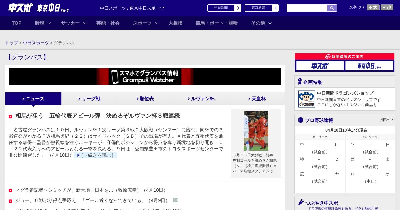Click the 広 － ヤ game score row

(x=319, y=174)
